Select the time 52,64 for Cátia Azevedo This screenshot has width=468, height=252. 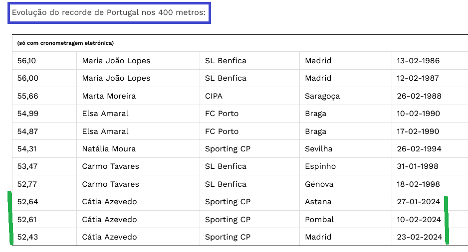(28, 202)
